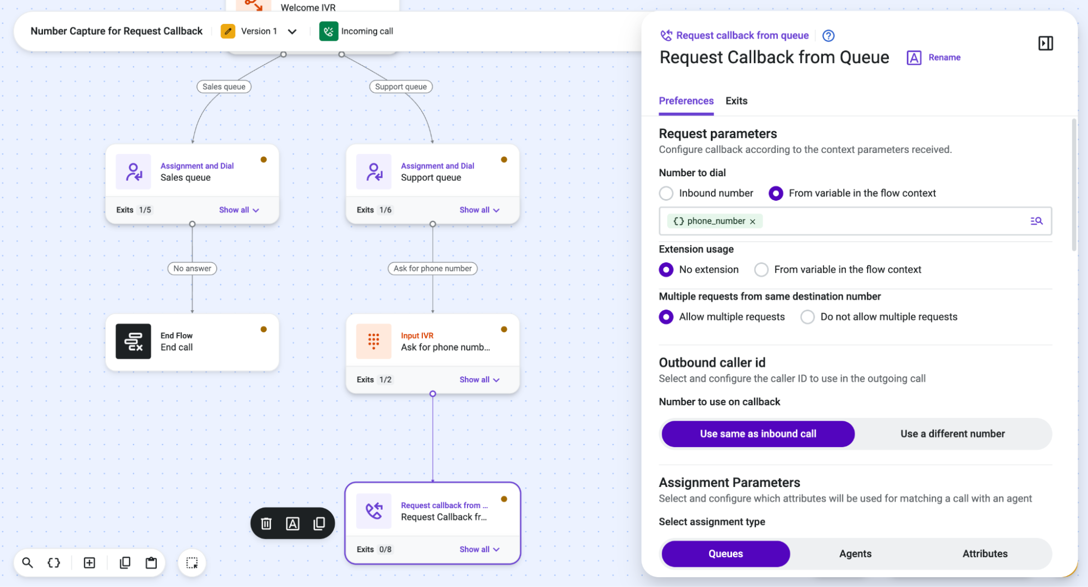Duplicate node via floating toolbar icon
The image size is (1088, 587).
(x=319, y=523)
